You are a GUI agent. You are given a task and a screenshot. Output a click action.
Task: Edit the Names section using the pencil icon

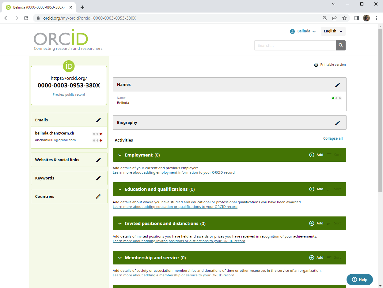point(337,84)
